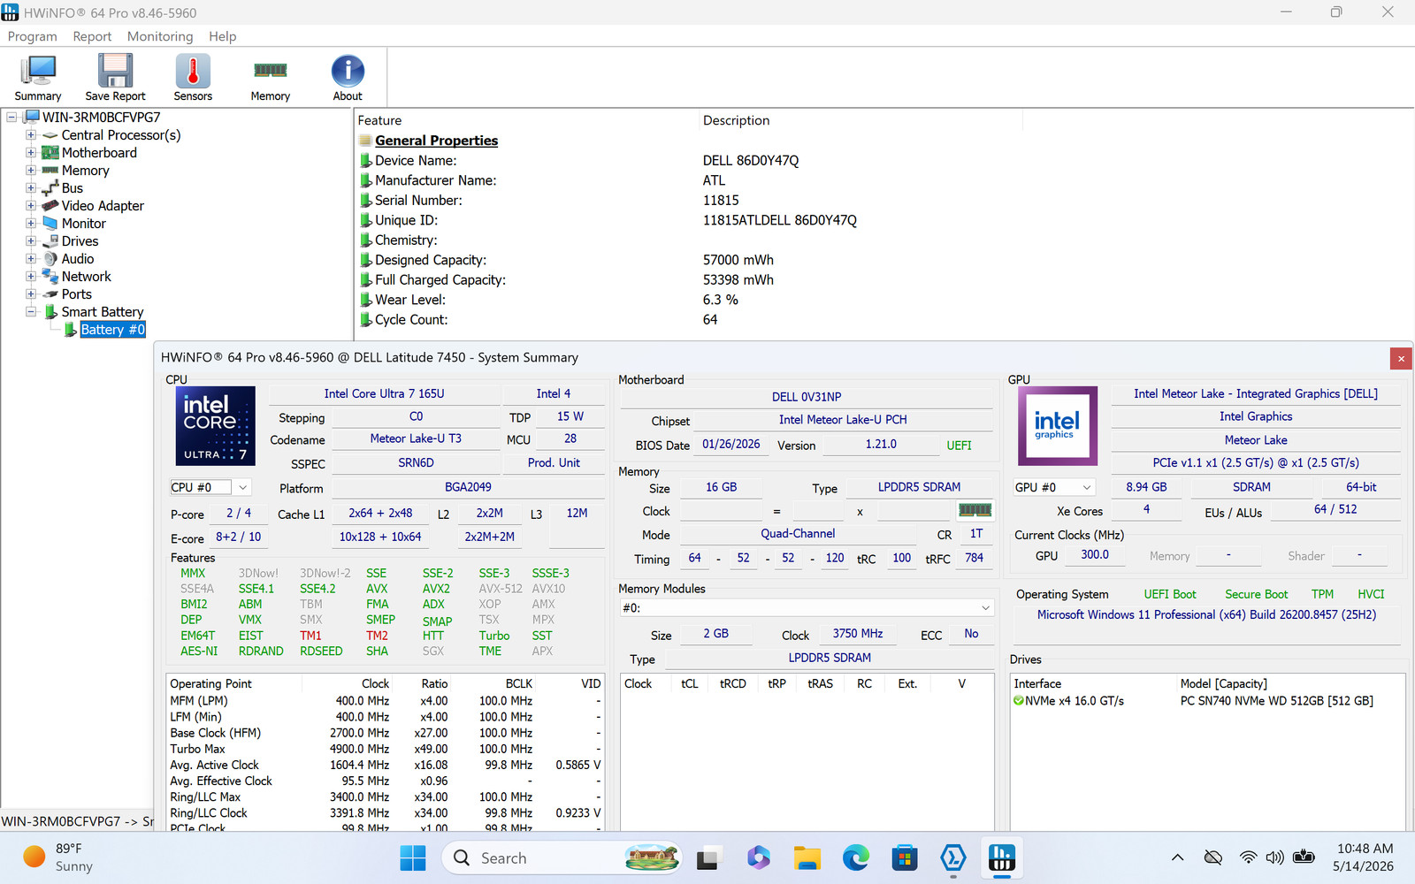Viewport: 1415px width, 884px height.
Task: Close the System Summary panel
Action: click(1401, 358)
